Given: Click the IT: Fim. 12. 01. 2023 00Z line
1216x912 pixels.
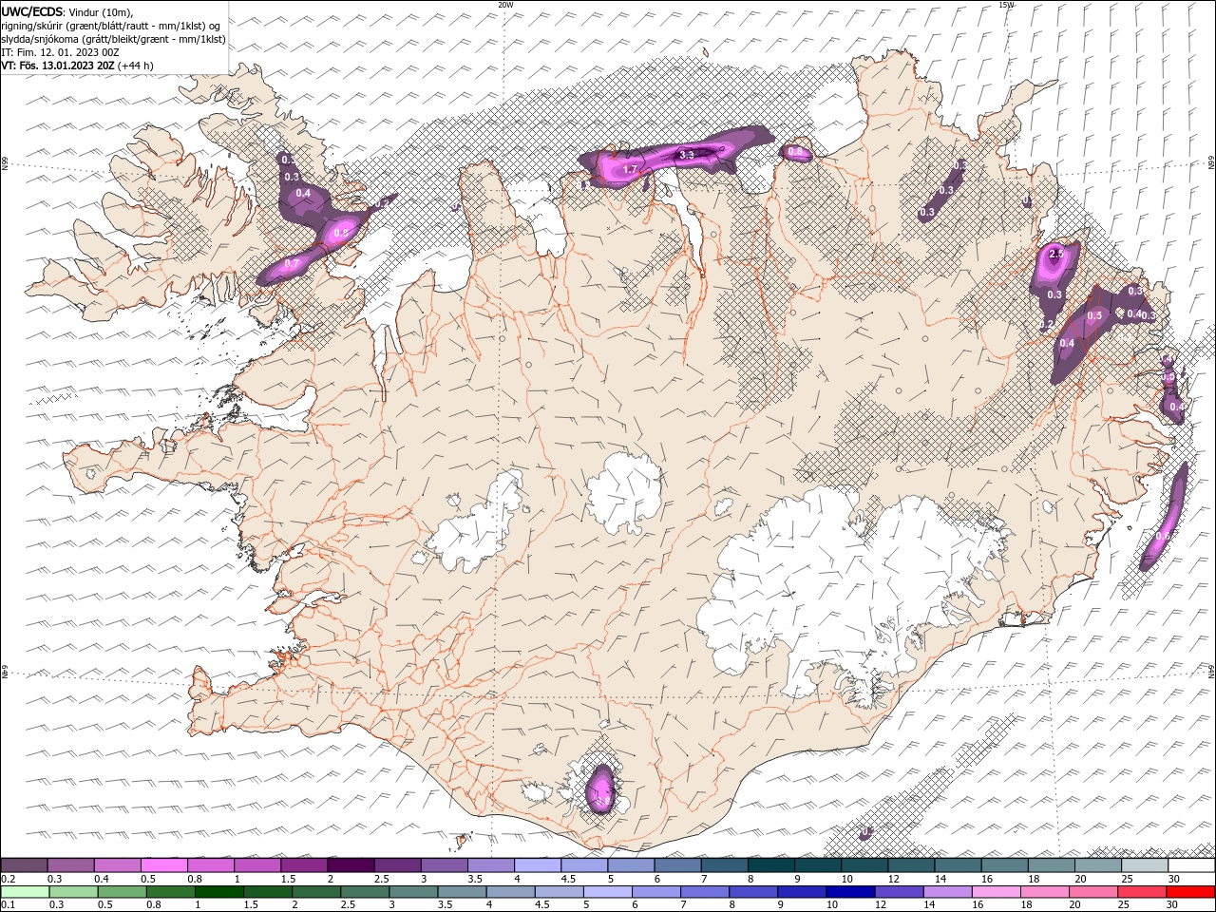Looking at the screenshot, I should tap(60, 52).
